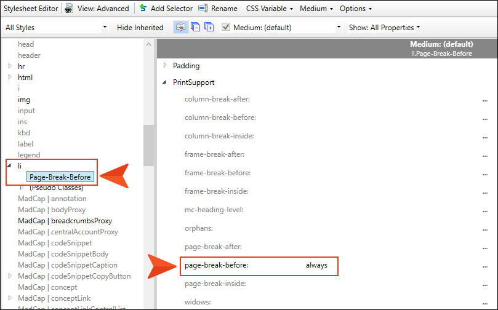The height and width of the screenshot is (310, 498).
Task: Collapse the li selector node
Action: click(x=10, y=166)
